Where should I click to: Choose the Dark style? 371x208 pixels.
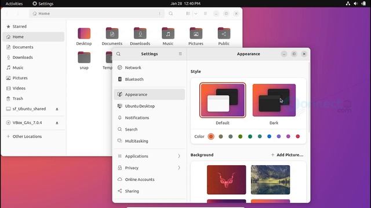tap(274, 100)
